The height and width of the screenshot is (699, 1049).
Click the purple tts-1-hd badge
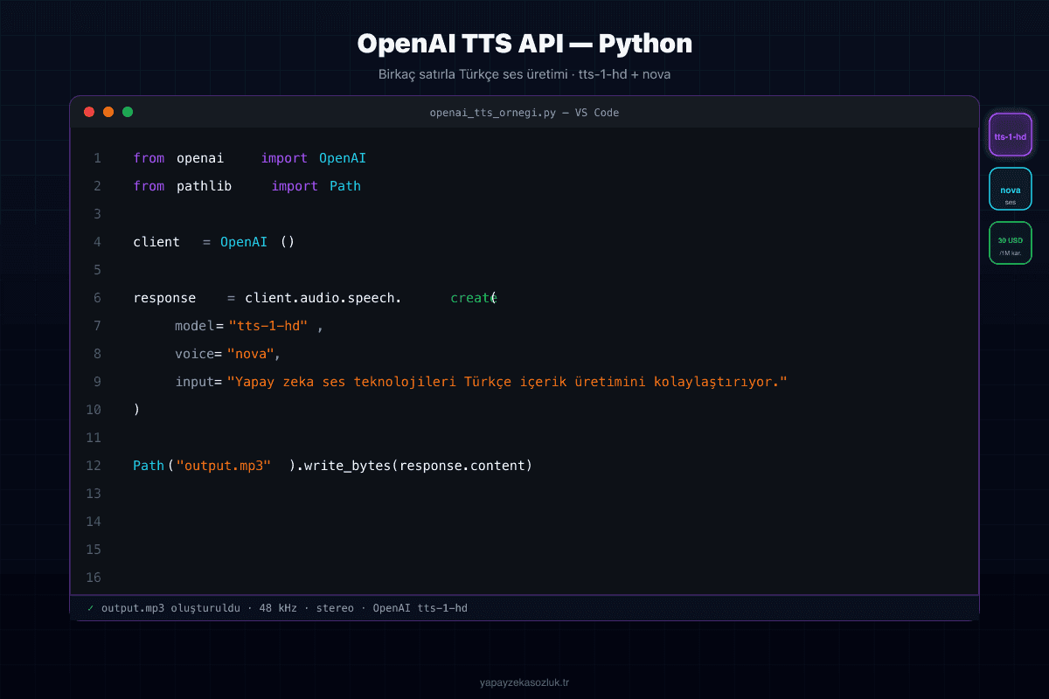(x=1011, y=135)
